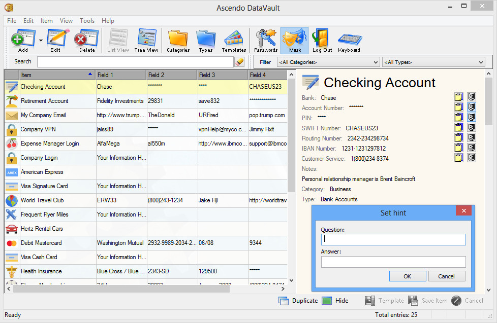The image size is (497, 323).
Task: Click the World Travel Club globe icon
Action: (12, 200)
